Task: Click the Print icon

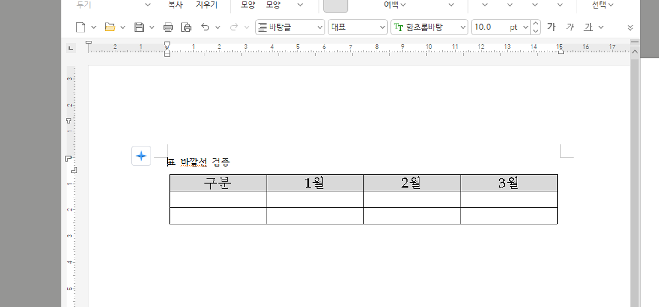Action: point(168,27)
